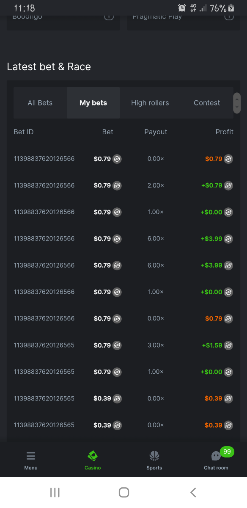
Task: Open first bet ID ending 126566
Action: click(x=44, y=159)
